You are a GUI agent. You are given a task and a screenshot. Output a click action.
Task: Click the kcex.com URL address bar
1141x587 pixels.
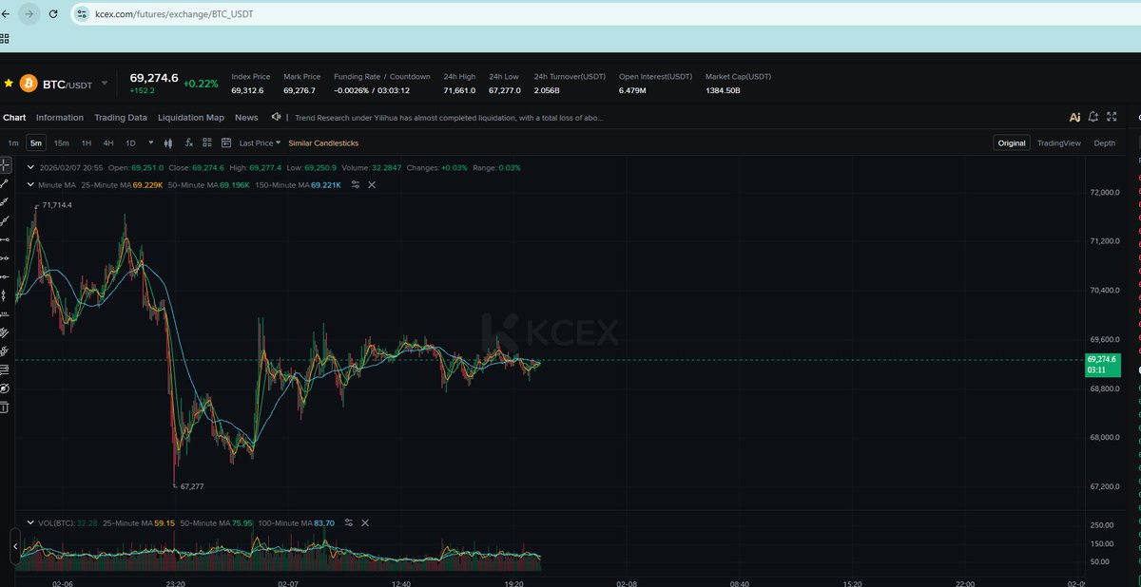click(605, 14)
